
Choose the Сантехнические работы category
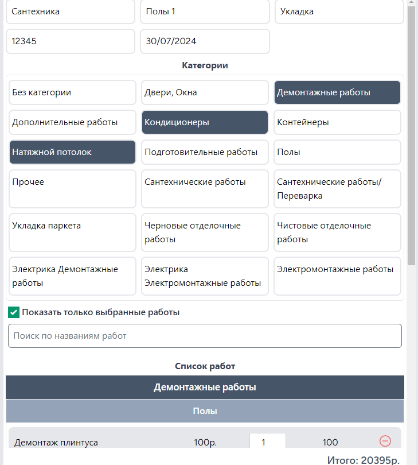tap(205, 182)
